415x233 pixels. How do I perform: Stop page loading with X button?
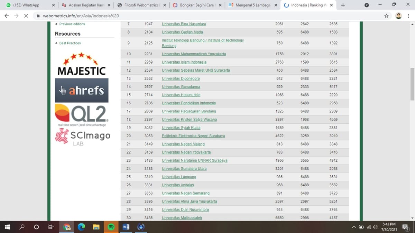click(x=26, y=16)
